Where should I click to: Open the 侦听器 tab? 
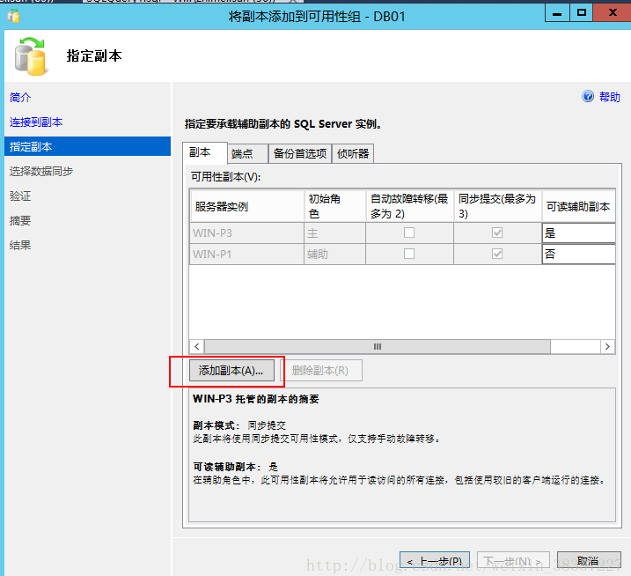click(x=353, y=153)
